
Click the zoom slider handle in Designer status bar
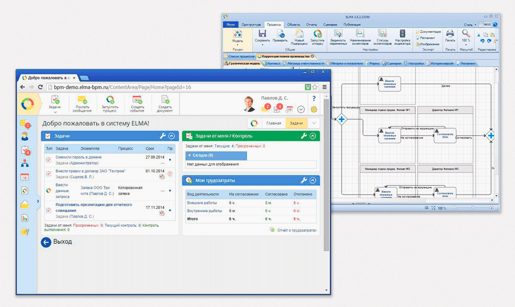(x=473, y=208)
